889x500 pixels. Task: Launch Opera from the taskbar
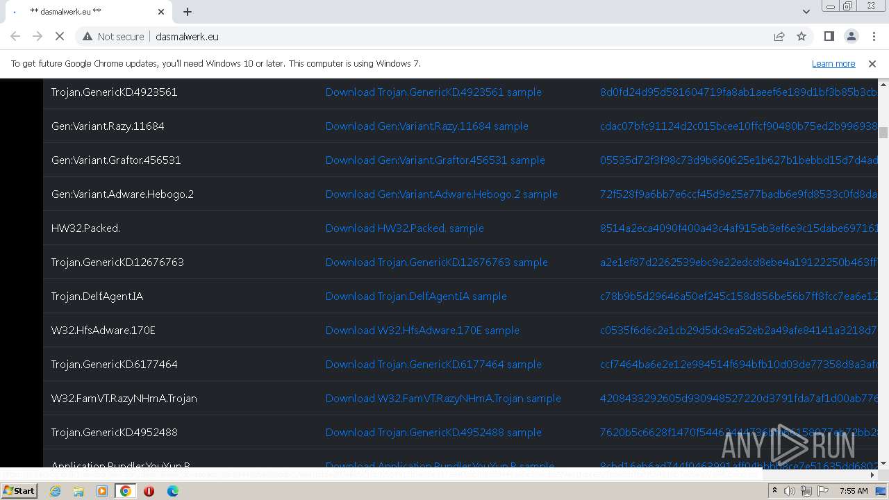[x=149, y=491]
